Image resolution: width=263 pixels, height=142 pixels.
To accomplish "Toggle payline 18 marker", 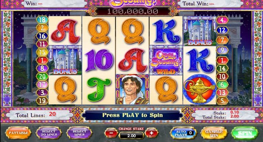I will [42, 20].
